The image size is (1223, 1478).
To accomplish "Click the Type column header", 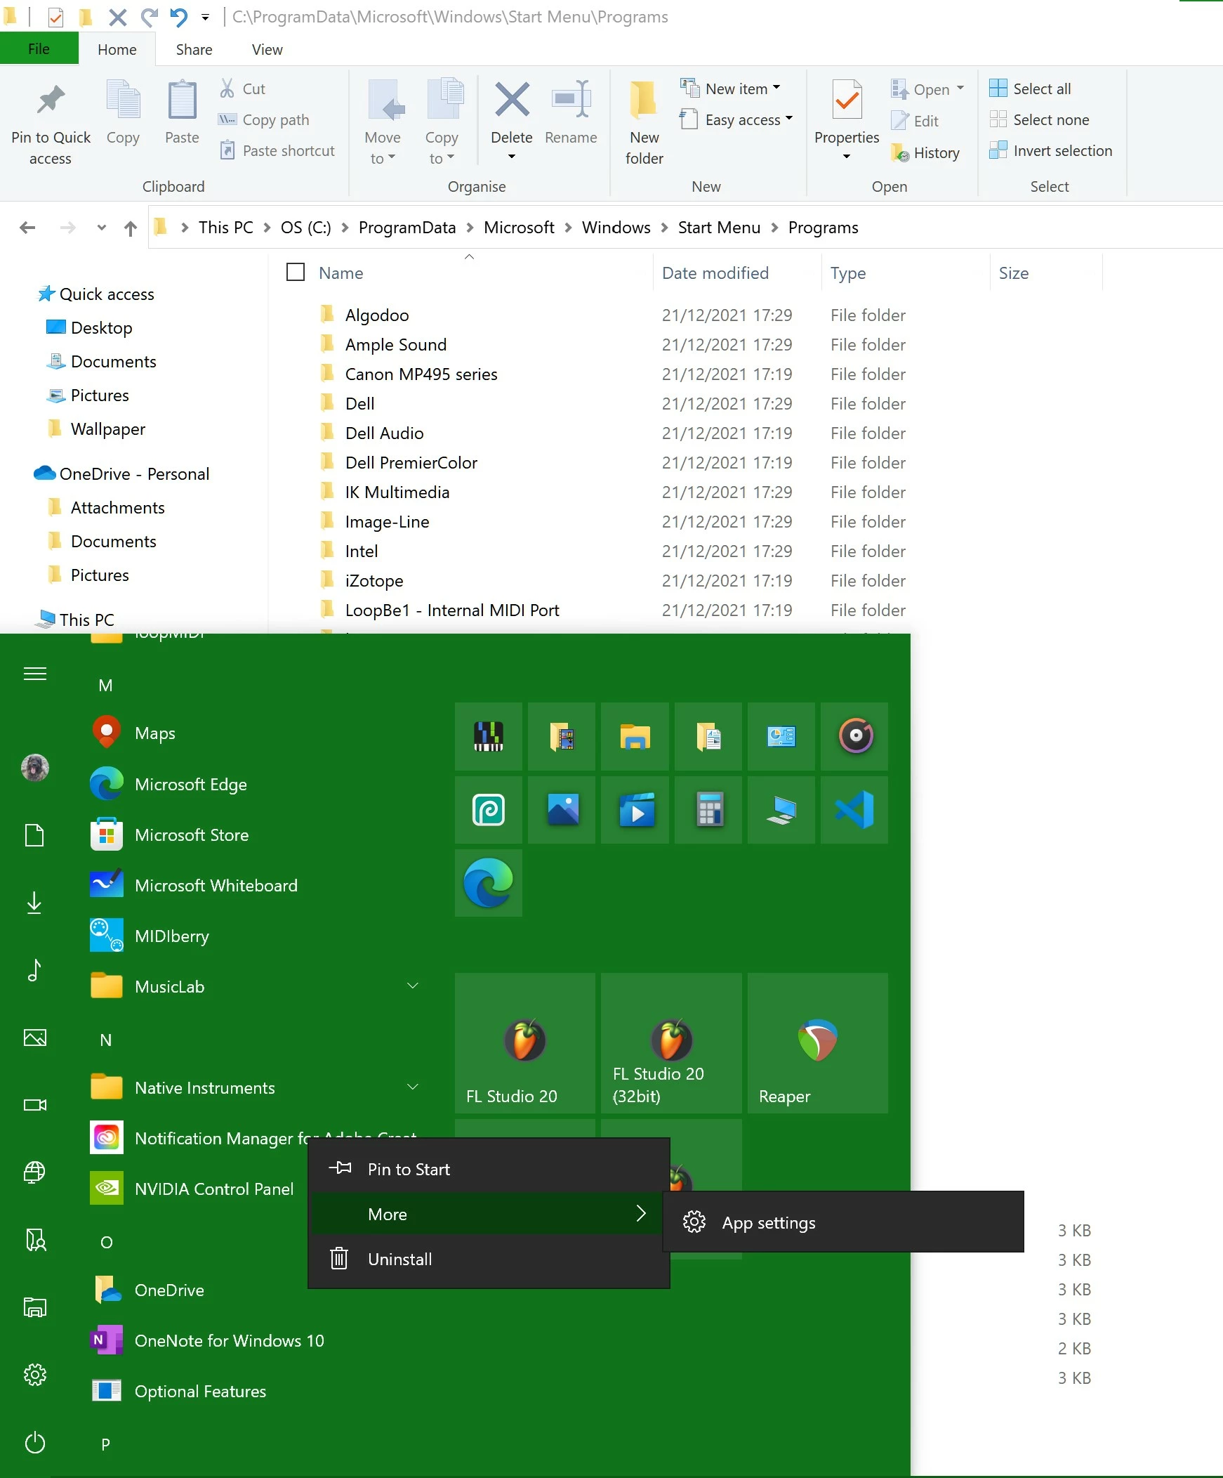I will click(x=847, y=273).
